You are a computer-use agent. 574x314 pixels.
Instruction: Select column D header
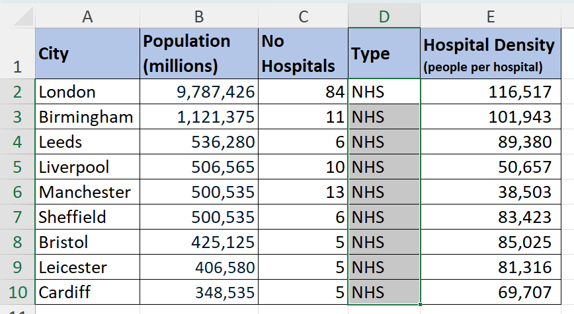coord(384,17)
